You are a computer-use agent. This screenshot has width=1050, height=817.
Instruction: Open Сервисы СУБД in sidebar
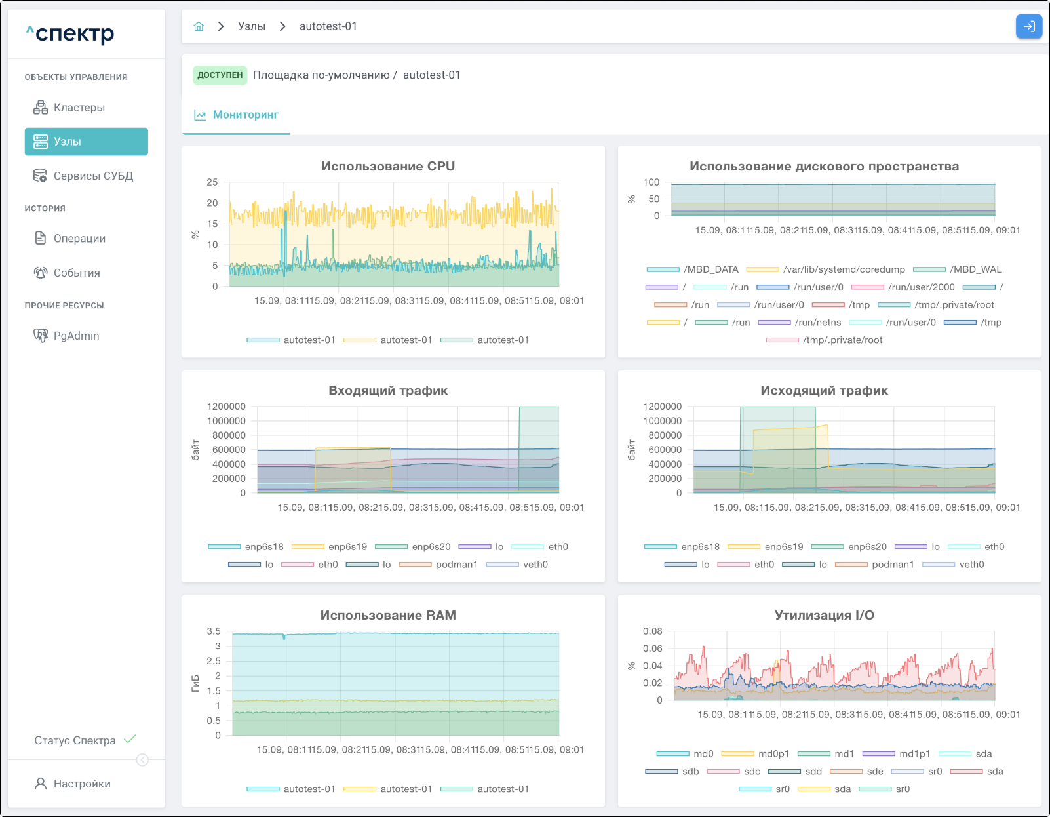93,176
